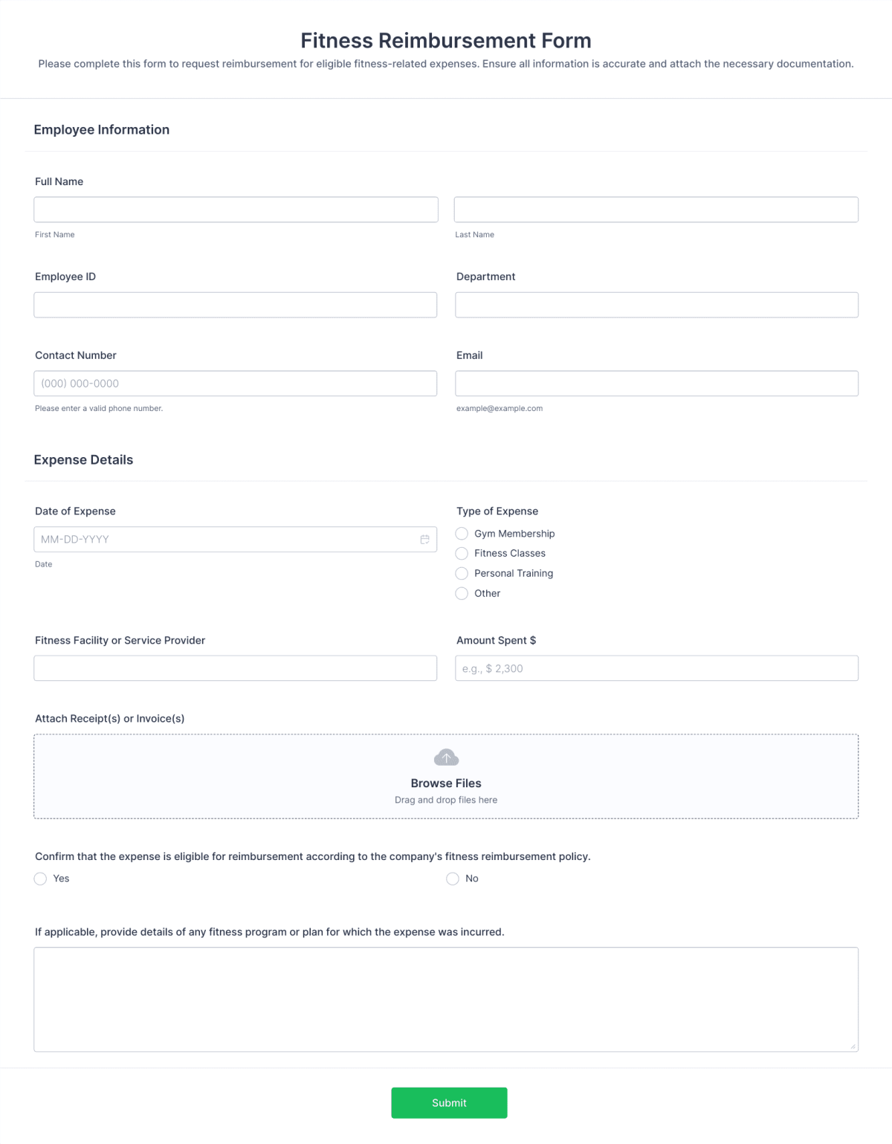Click the Amount Spent input field
Viewport: 892px width, 1144px height.
pos(656,668)
